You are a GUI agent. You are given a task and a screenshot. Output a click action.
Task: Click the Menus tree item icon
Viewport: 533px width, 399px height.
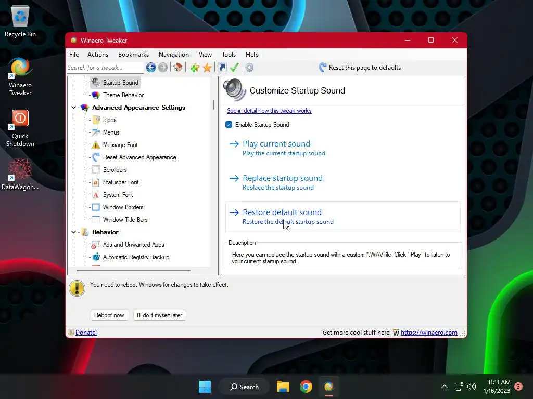(96, 132)
